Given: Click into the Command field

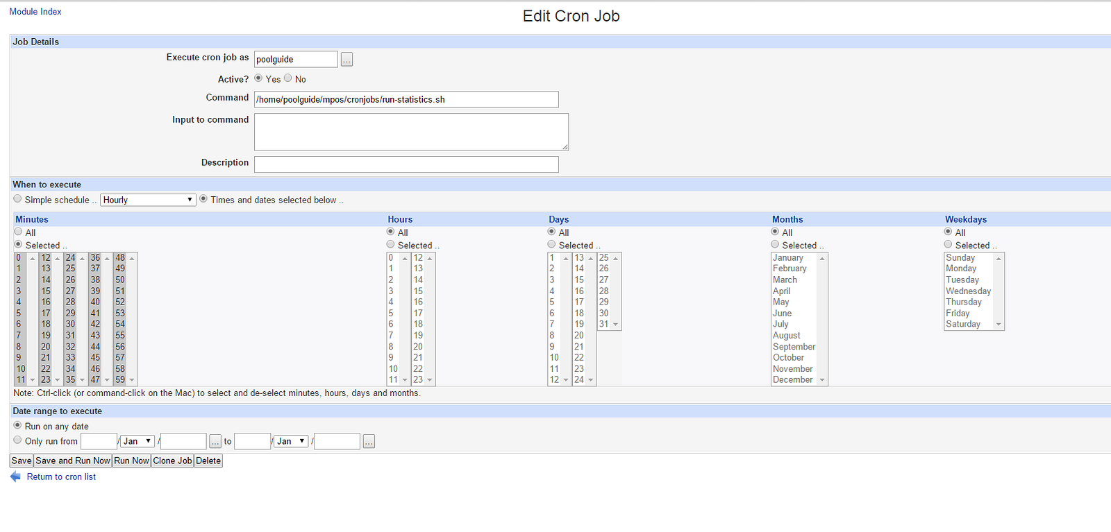Looking at the screenshot, I should (x=406, y=99).
